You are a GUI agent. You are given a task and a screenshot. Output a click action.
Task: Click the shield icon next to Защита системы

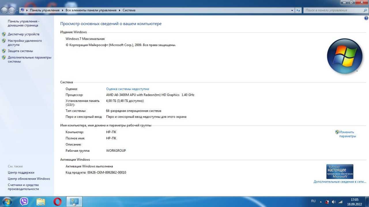[x=4, y=51]
